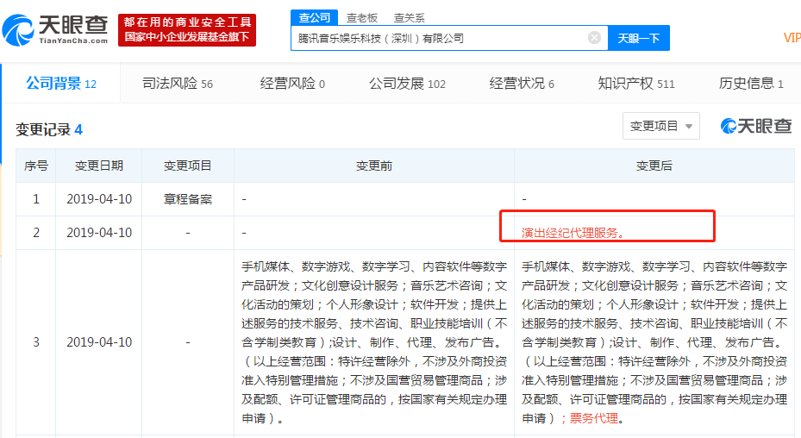Image resolution: width=801 pixels, height=438 pixels.
Task: Click serial number 3 in the table
Action: [35, 342]
